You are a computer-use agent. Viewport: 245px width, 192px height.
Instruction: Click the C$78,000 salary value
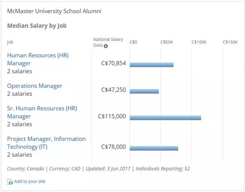coord(114,147)
